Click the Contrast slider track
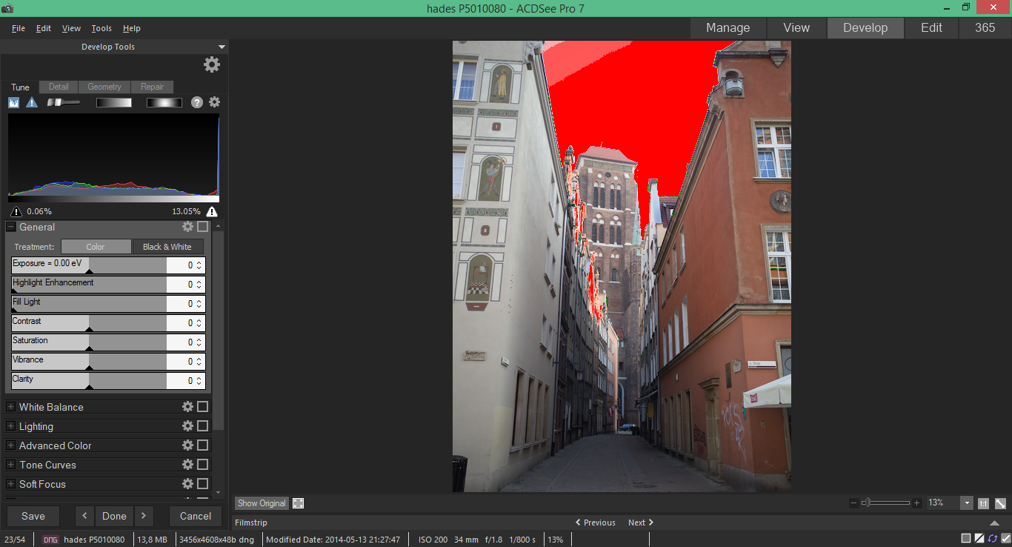The image size is (1012, 547). tap(89, 323)
